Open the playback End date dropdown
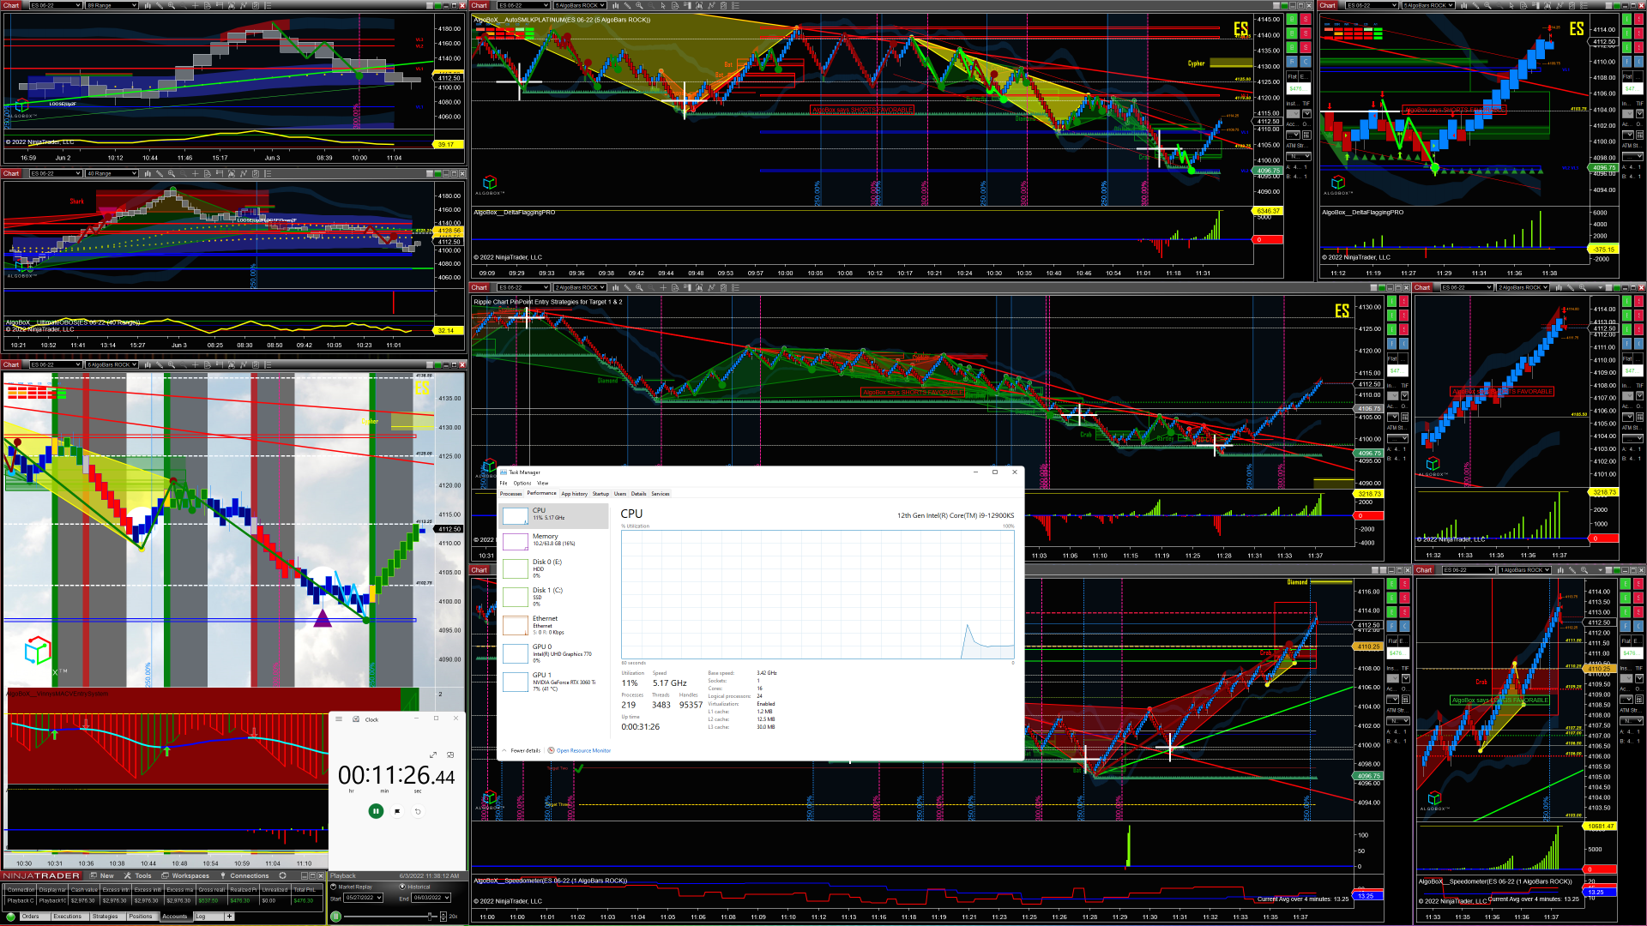The width and height of the screenshot is (1647, 926). (446, 898)
